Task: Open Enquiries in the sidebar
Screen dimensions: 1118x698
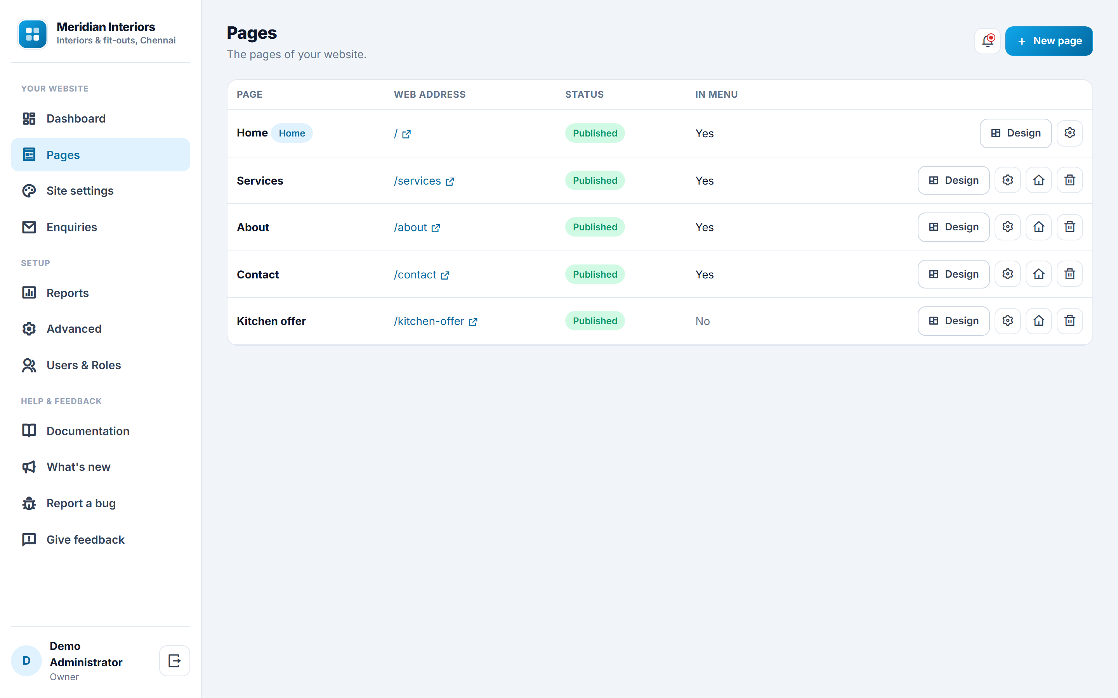Action: tap(100, 227)
